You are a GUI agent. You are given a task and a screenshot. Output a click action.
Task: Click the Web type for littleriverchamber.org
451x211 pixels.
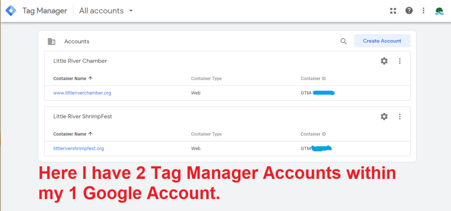click(x=196, y=93)
